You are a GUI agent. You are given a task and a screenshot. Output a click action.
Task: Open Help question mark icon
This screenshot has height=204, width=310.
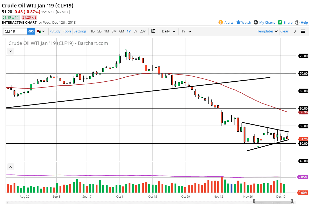(x=297, y=22)
